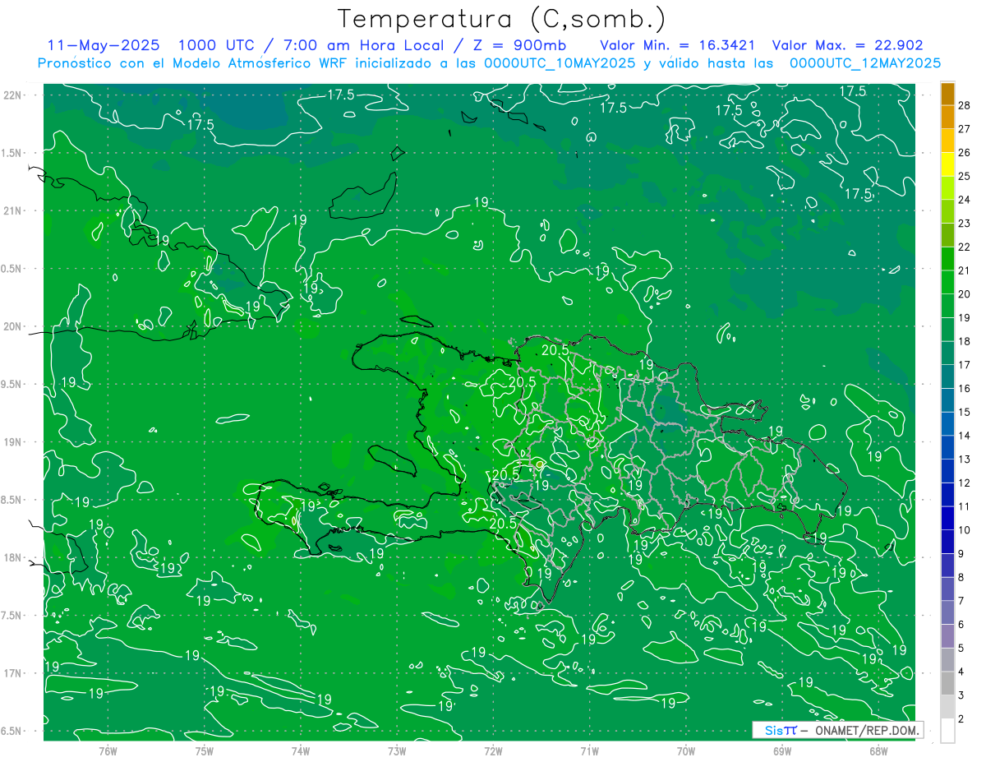Click the '68W' longitude axis label
This screenshot has width=986, height=762.
pyautogui.click(x=878, y=751)
